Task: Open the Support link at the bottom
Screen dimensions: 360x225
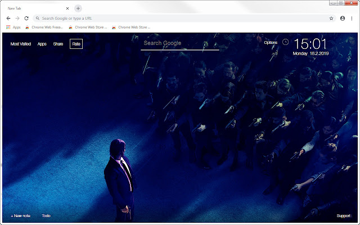Action: 344,216
